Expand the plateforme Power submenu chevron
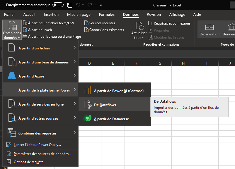 coord(75,89)
